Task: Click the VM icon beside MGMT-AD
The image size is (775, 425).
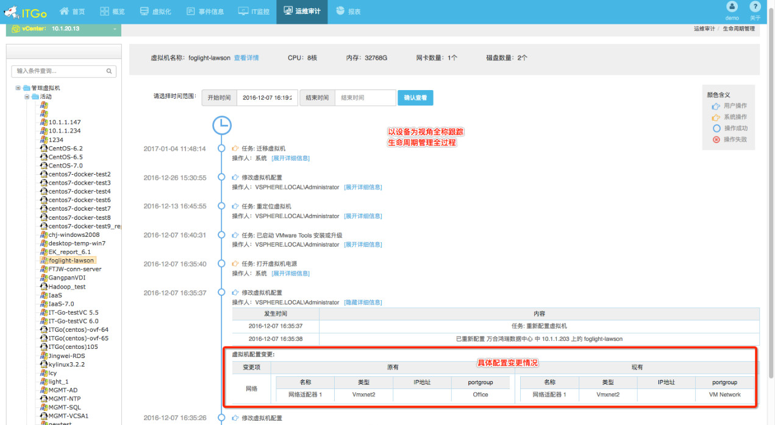Action: pyautogui.click(x=44, y=390)
